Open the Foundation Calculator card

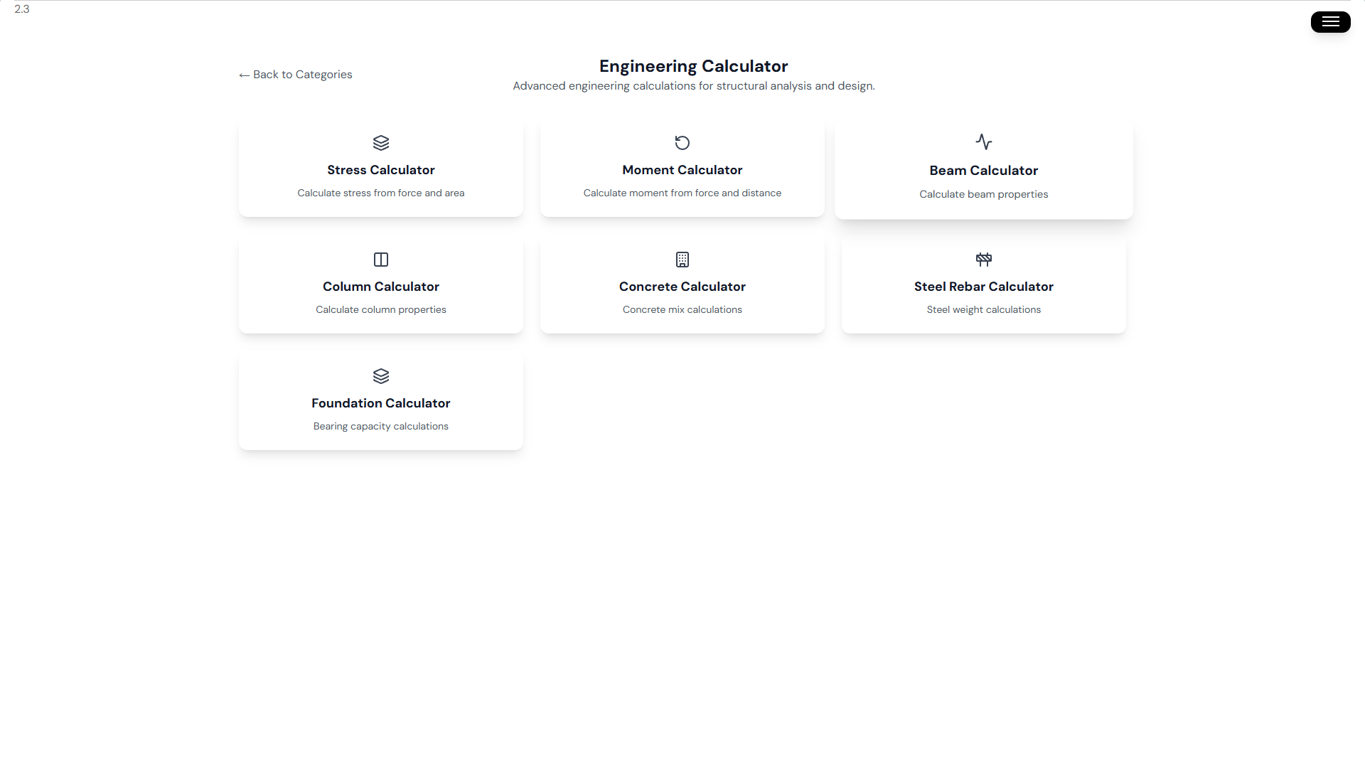pyautogui.click(x=381, y=401)
